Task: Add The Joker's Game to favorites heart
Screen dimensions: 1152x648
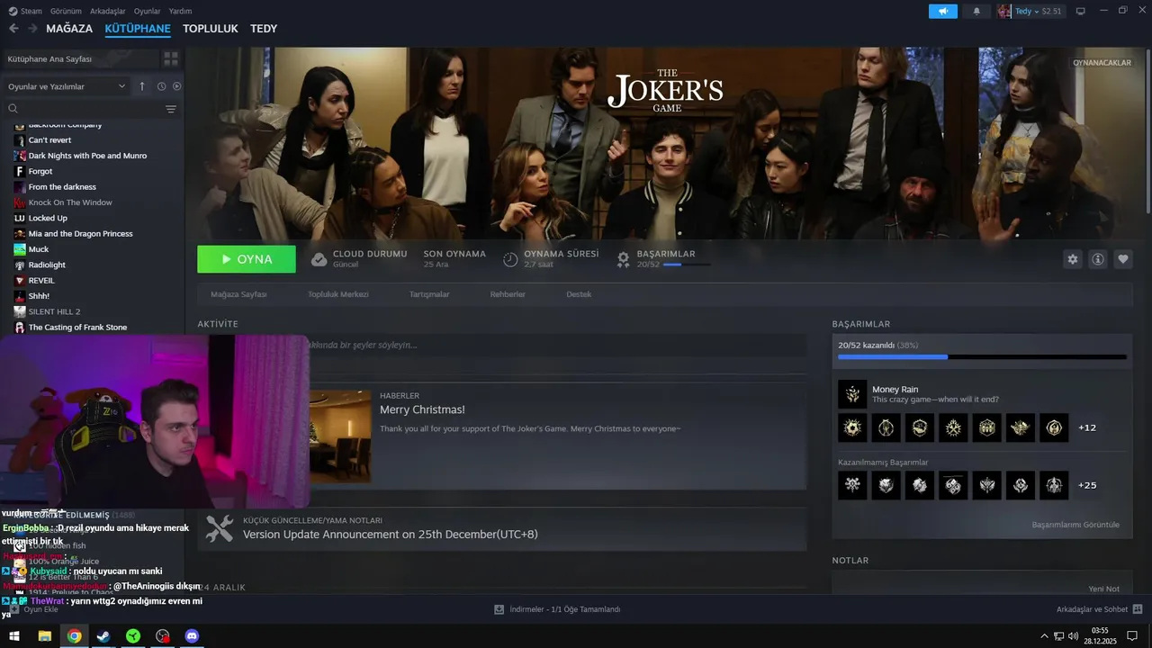Action: [x=1123, y=259]
